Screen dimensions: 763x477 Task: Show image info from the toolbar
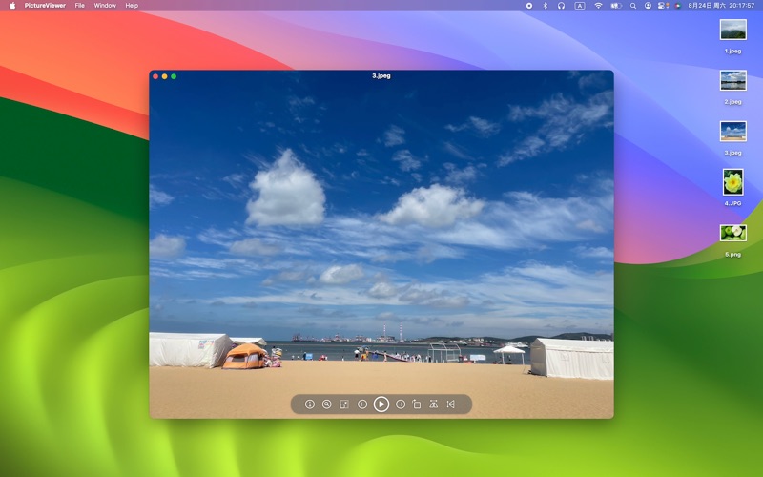310,404
